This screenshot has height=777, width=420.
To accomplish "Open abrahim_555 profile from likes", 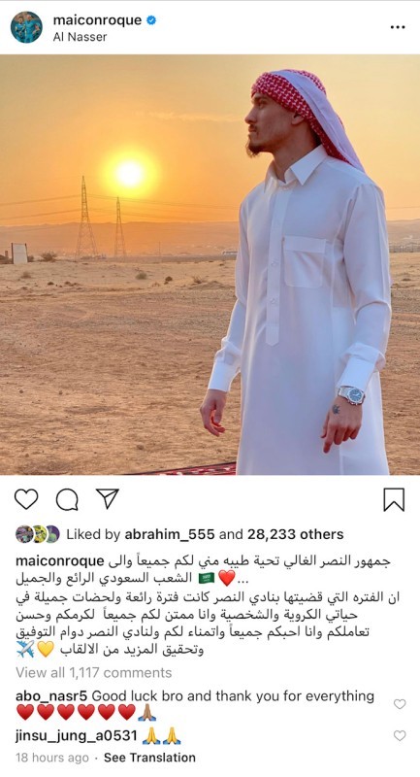I will 170,534.
